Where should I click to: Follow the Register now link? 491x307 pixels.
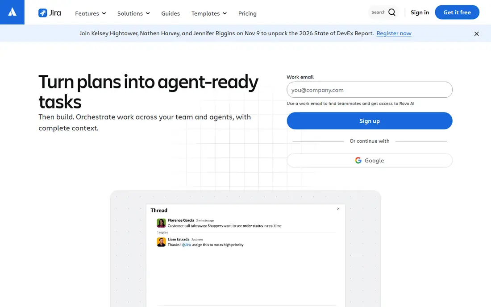coord(394,33)
